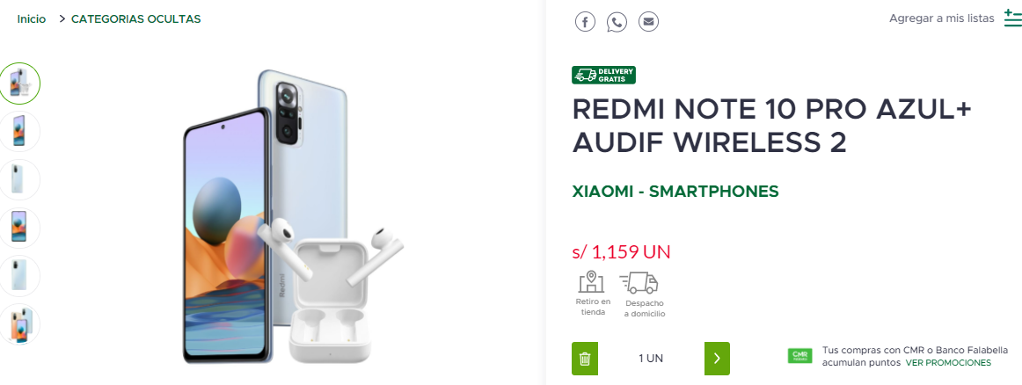
Task: Open Agregar a mis listas
Action: click(x=942, y=18)
